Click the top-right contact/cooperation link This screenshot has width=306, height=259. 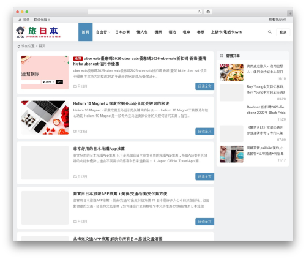click(x=277, y=20)
